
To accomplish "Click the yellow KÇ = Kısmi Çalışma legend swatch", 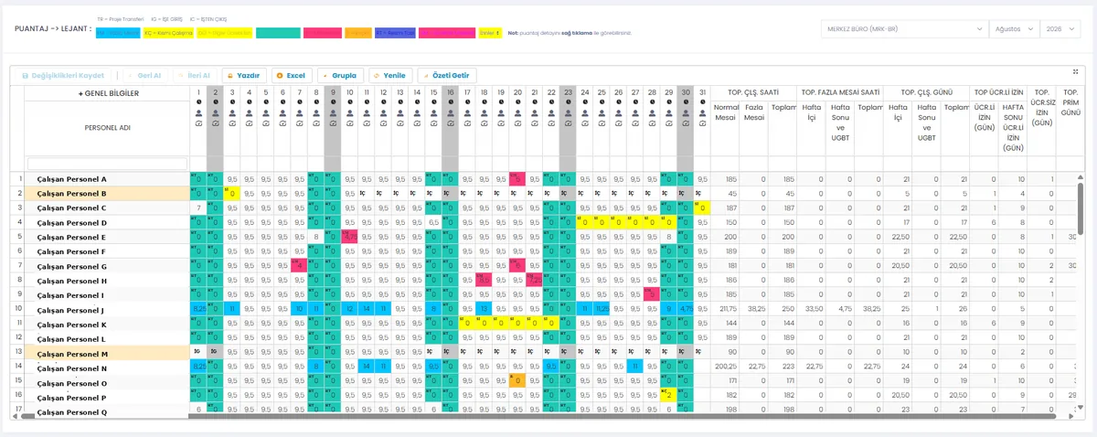I will [x=168, y=33].
